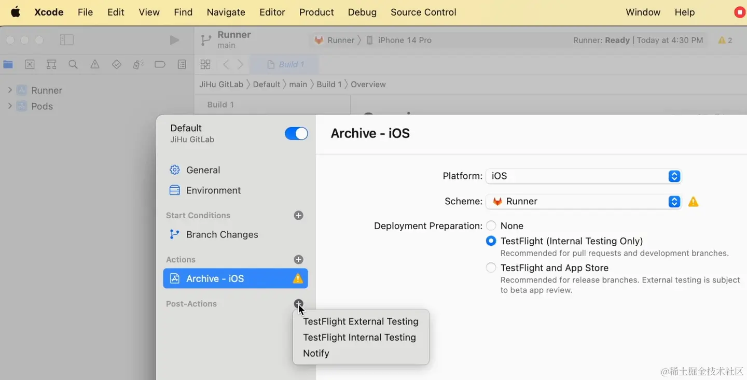
Task: Click the Post-Actions plus button
Action: point(298,304)
